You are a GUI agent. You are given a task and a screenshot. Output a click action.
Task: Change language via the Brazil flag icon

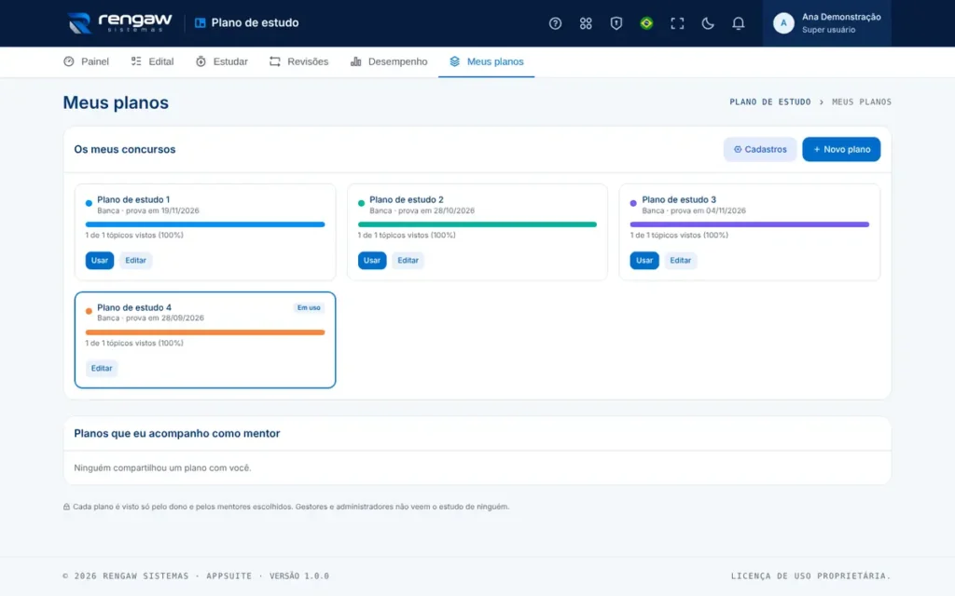click(x=646, y=23)
